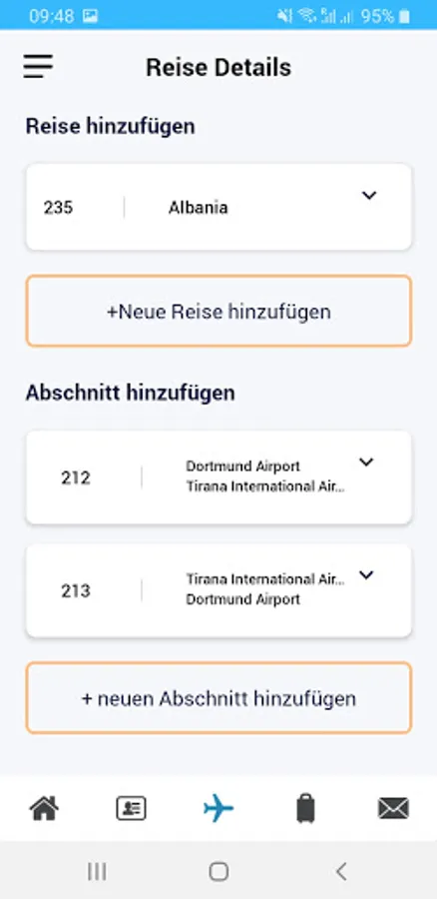Open the ID card profile tab

pos(131,808)
